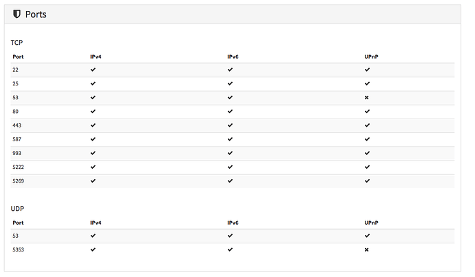This screenshot has width=475, height=277.
Task: Click the X icon for UDP port 5353 UPnP
Action: click(366, 249)
